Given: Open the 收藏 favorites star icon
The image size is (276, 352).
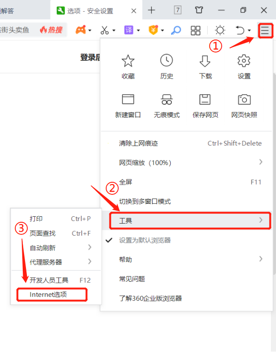Looking at the screenshot, I should [128, 60].
